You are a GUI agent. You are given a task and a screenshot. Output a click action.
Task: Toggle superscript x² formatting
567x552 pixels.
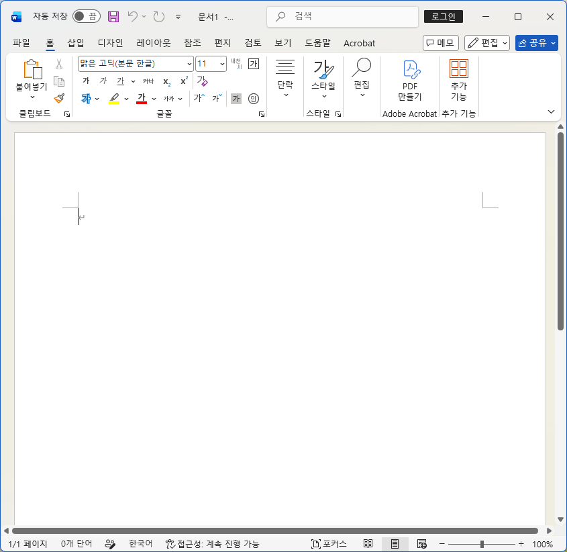click(x=184, y=81)
